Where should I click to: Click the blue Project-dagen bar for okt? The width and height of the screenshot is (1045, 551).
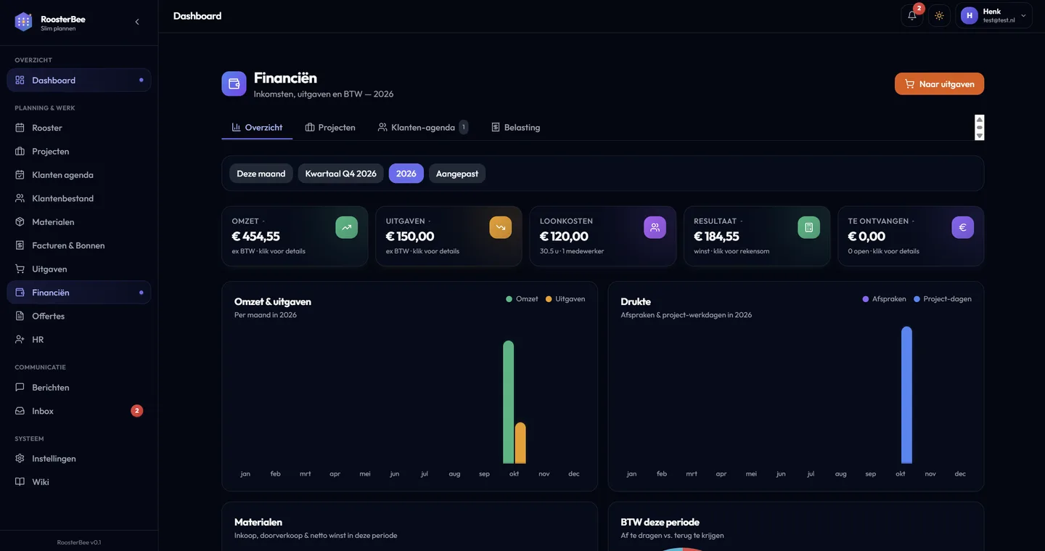[906, 395]
